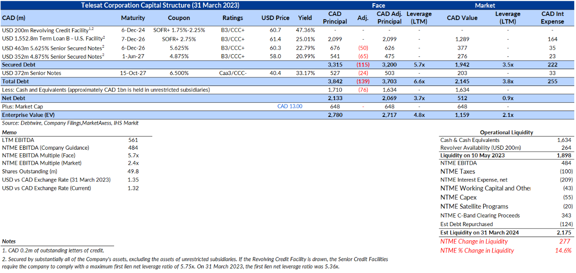Select the "LTM EBITDA" memo label
The image size is (576, 273).
pos(18,140)
